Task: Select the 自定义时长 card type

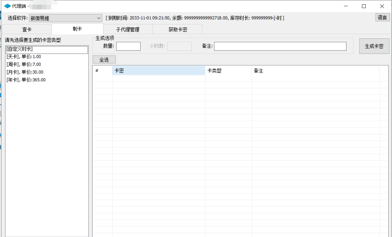Action: tap(20, 49)
